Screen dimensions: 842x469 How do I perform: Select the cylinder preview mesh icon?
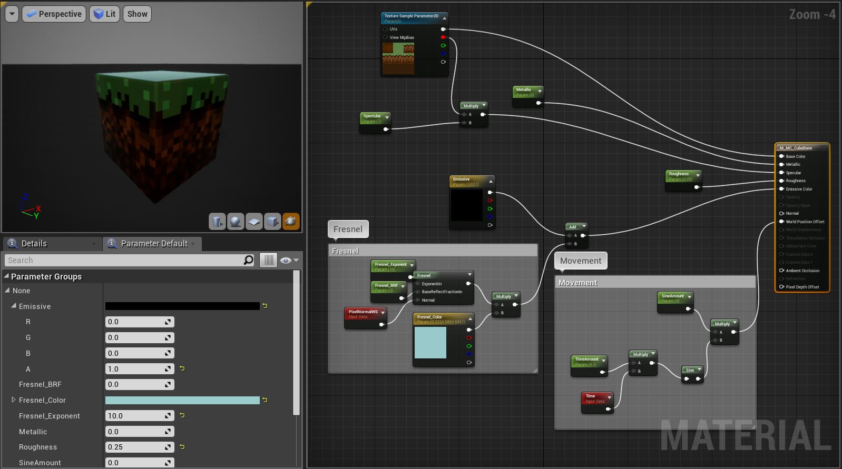pos(217,222)
